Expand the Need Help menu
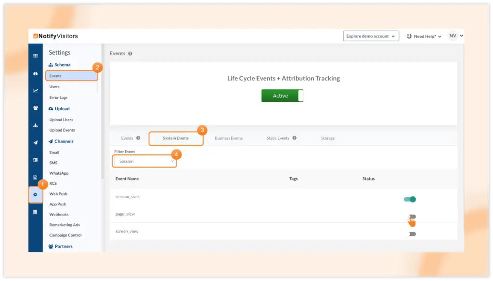493x281 pixels. (424, 36)
